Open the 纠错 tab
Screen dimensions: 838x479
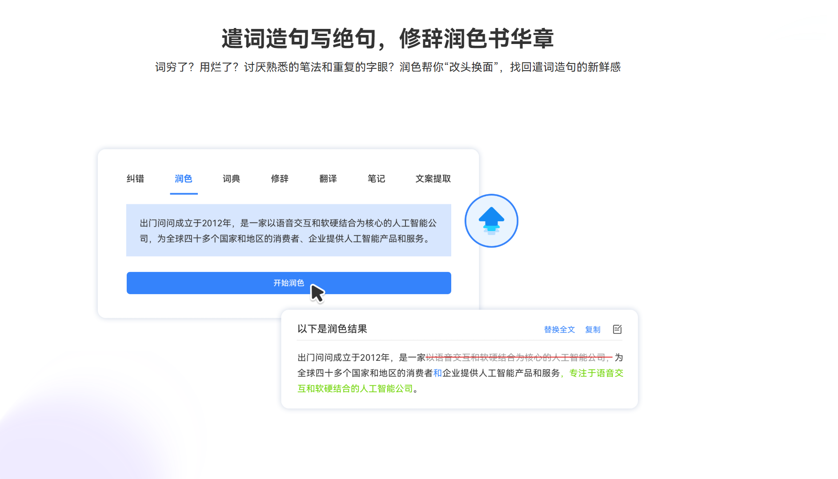pyautogui.click(x=135, y=179)
